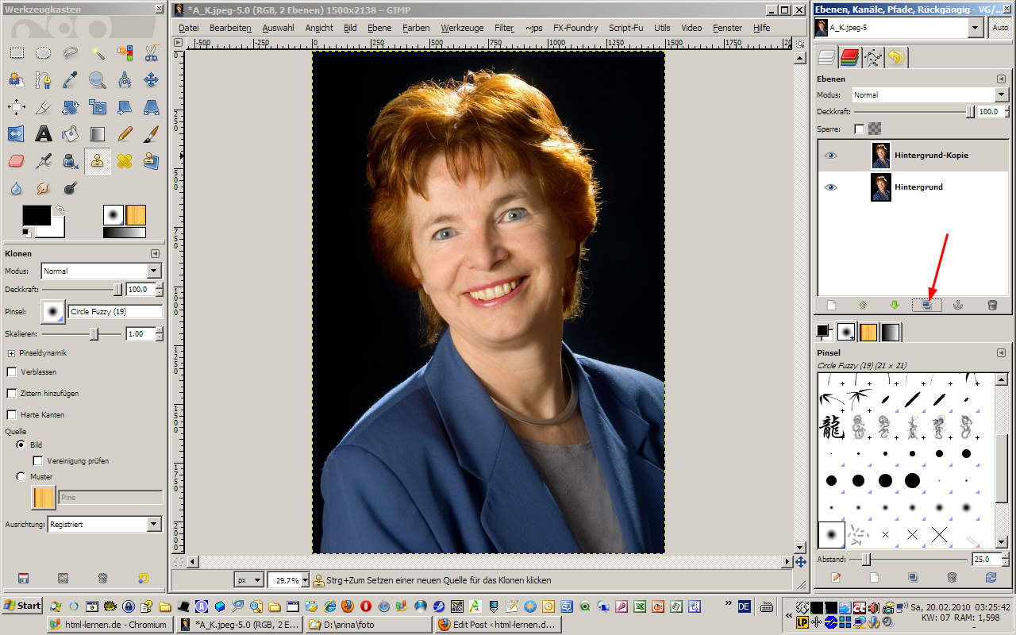
Task: Click the duplicate layer button
Action: 927,305
